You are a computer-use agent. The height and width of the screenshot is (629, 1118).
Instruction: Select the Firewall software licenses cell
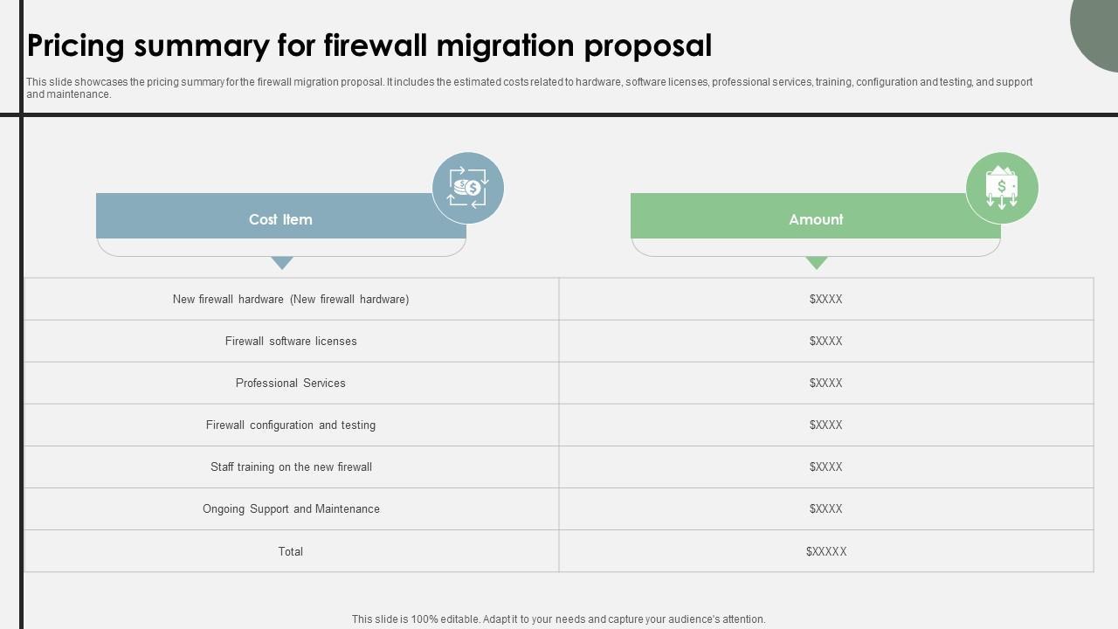(291, 341)
